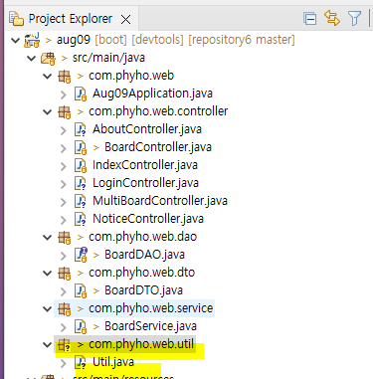This screenshot has height=379, width=373.
Task: Select com.phyho.web.dao package name
Action: pyautogui.click(x=142, y=237)
